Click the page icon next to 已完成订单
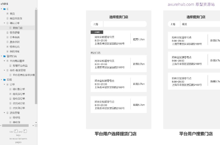220x145 pixels. coord(10,103)
